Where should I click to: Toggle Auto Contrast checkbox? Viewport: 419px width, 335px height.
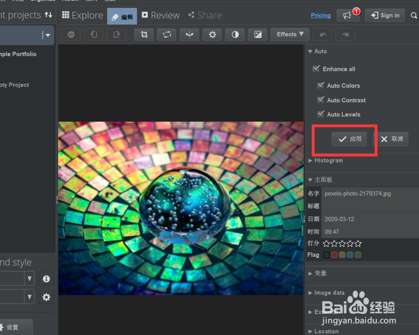tap(321, 100)
